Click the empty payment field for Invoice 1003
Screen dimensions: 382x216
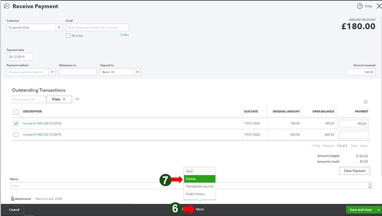[353, 134]
